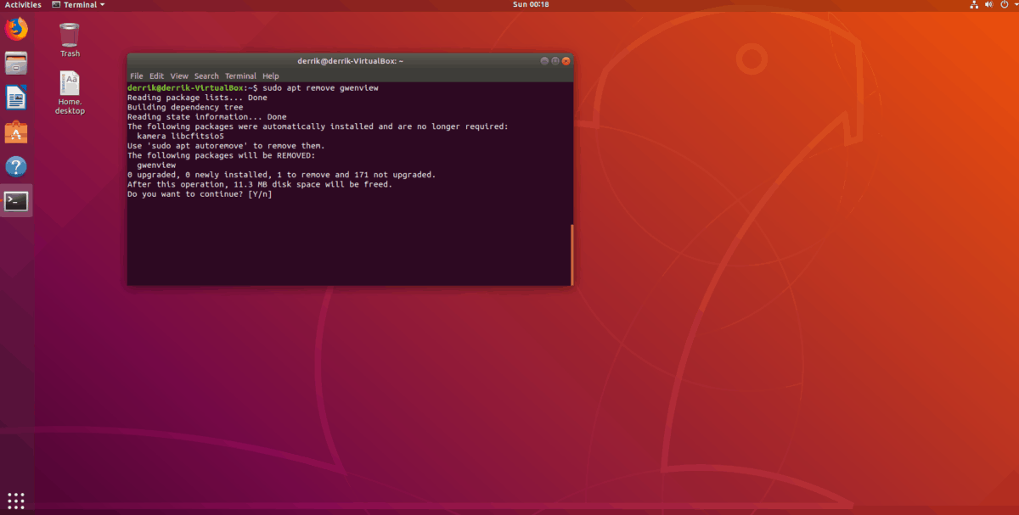This screenshot has height=515, width=1019.
Task: Launch Ubuntu Software from the dock
Action: click(x=16, y=132)
